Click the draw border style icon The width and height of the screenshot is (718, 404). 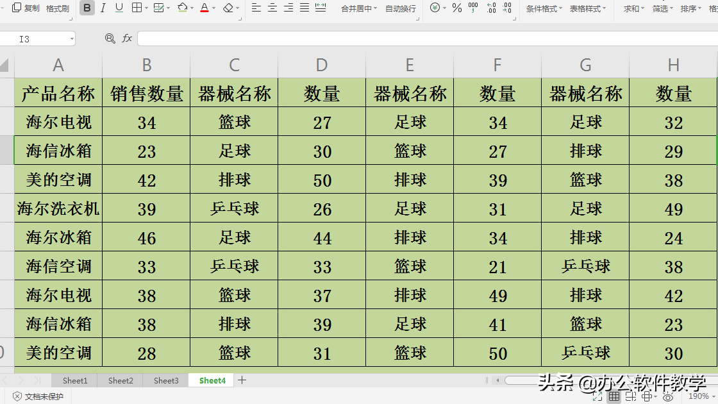(x=158, y=8)
